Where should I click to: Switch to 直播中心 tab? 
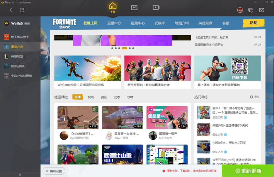tap(114, 23)
